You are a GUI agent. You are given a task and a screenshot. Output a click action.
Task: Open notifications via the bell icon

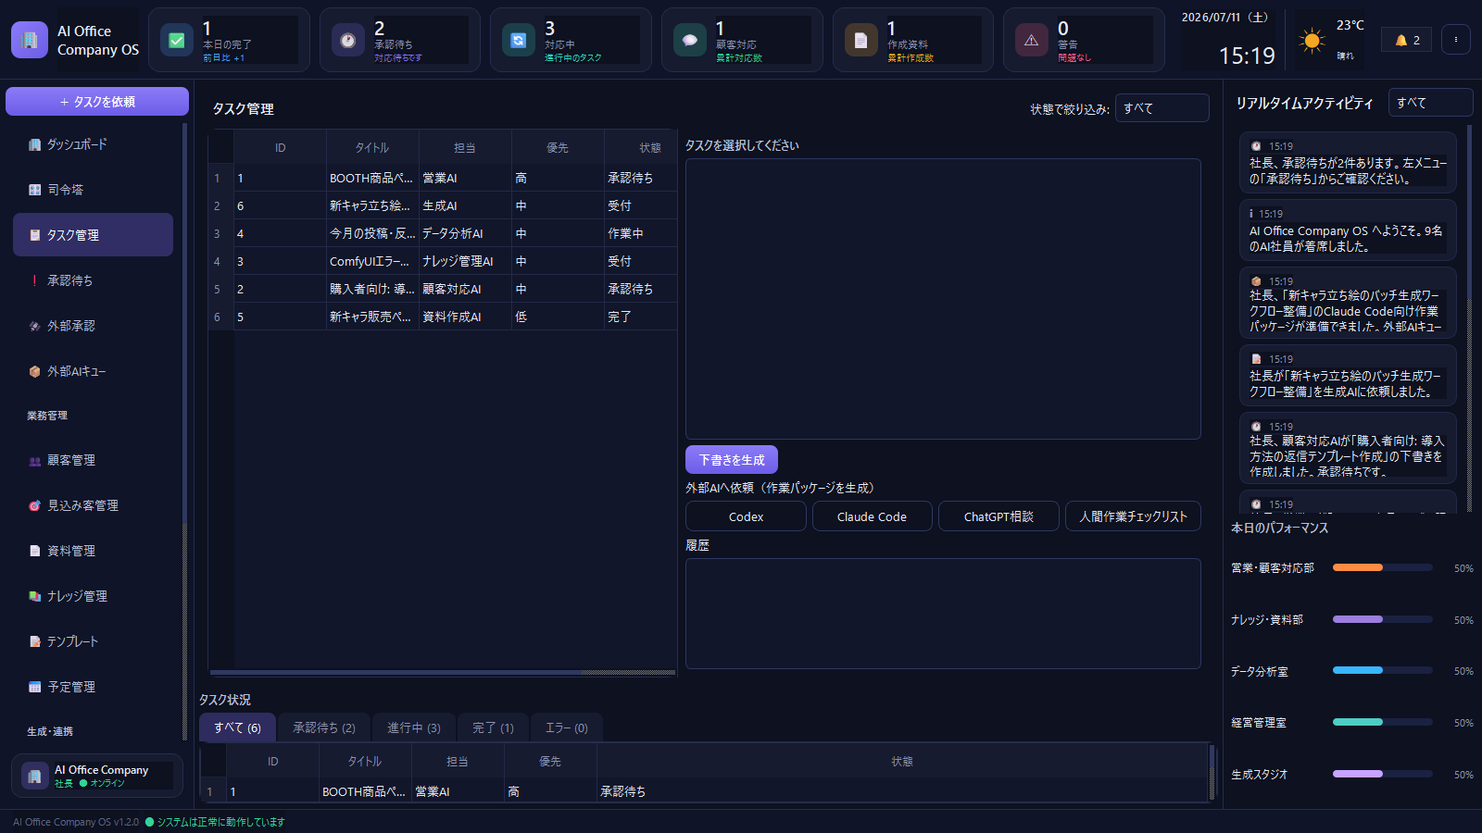pos(1407,40)
